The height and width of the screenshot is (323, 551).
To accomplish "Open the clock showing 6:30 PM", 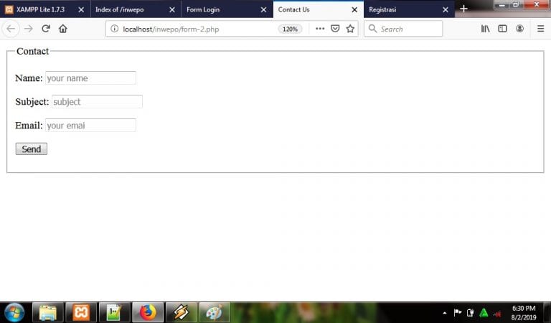I will (x=524, y=312).
